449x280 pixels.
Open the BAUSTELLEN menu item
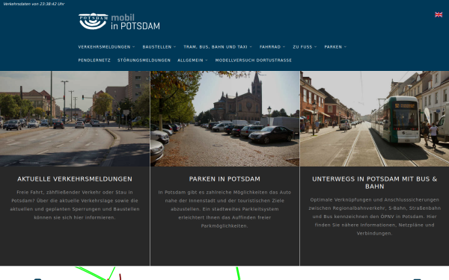click(157, 47)
